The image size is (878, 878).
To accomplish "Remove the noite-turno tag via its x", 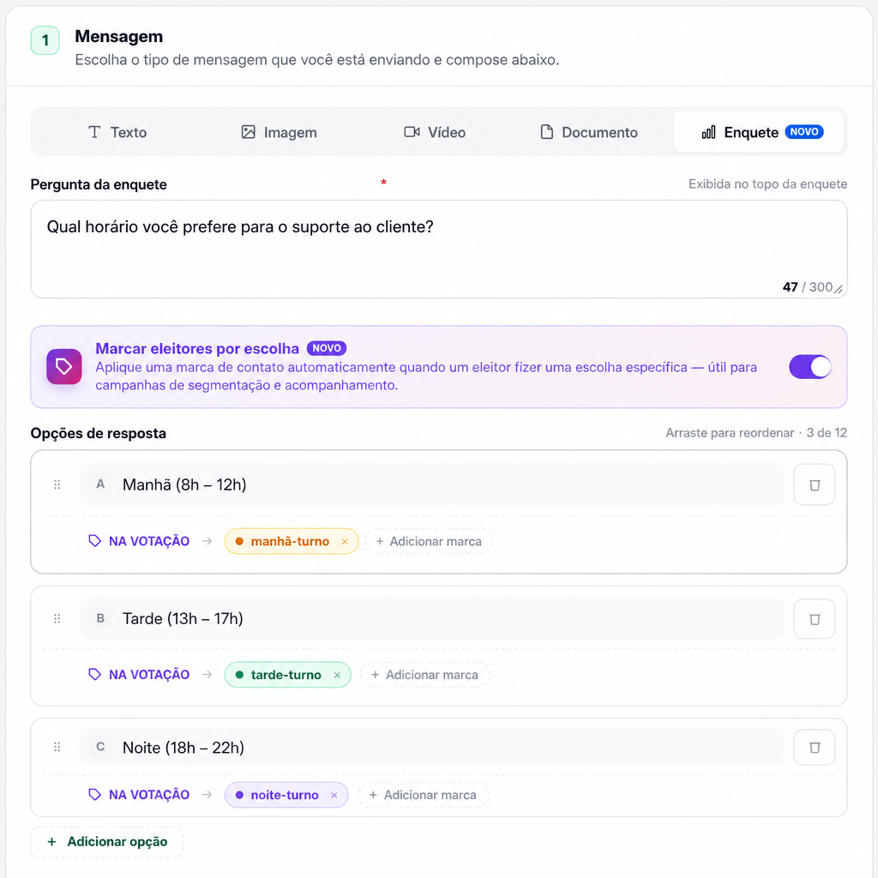I will pos(334,795).
